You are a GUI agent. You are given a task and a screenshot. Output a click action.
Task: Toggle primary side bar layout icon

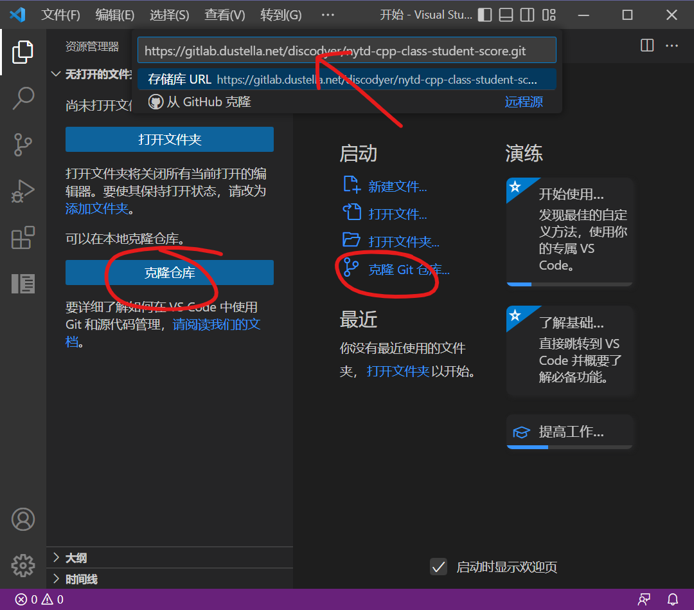coord(485,15)
